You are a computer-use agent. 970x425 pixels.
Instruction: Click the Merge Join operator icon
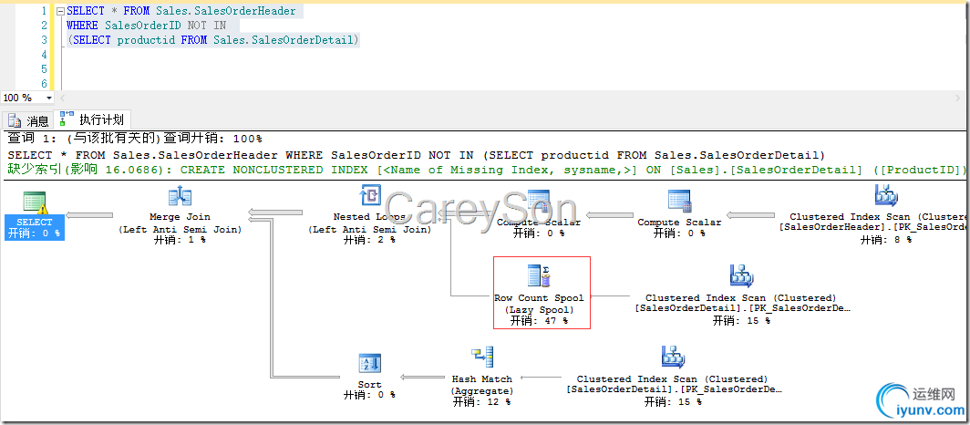(180, 197)
